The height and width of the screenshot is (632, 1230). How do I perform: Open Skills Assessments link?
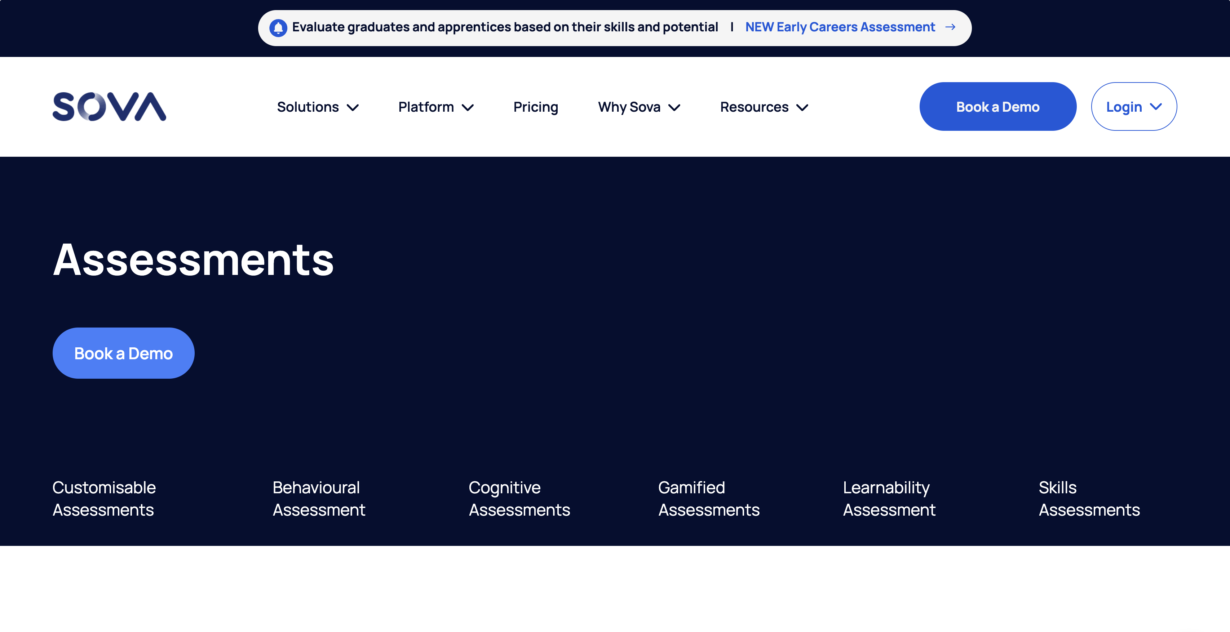coord(1089,499)
